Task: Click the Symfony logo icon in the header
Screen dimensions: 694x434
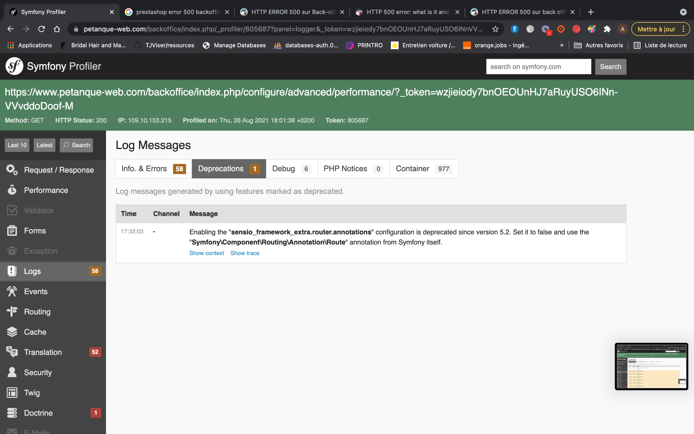Action: pos(14,66)
